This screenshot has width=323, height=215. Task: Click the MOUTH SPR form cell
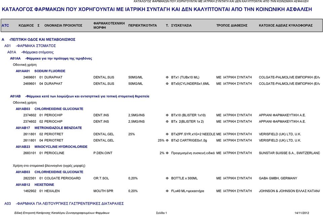point(103,191)
